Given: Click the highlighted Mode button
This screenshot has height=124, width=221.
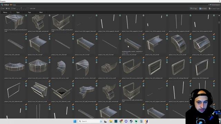Looking at the screenshot, I should click(x=203, y=9).
